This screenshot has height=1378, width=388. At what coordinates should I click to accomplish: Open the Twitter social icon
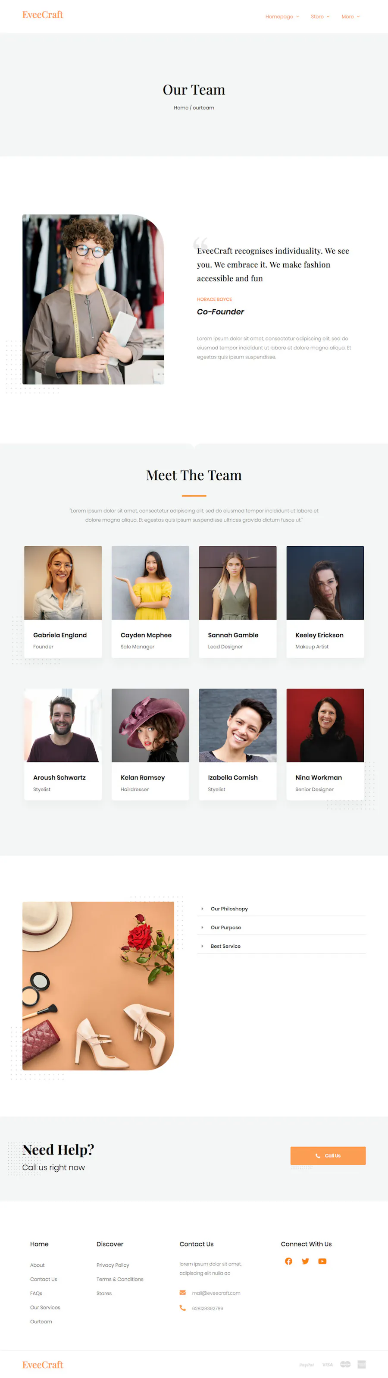click(305, 1261)
